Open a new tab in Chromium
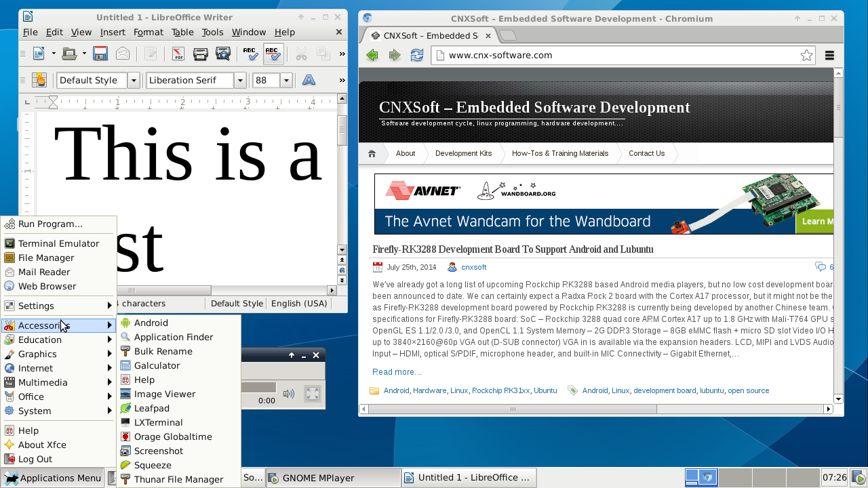 [508, 35]
